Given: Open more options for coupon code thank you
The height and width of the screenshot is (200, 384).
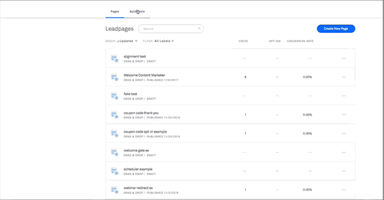Looking at the screenshot, I should click(344, 115).
